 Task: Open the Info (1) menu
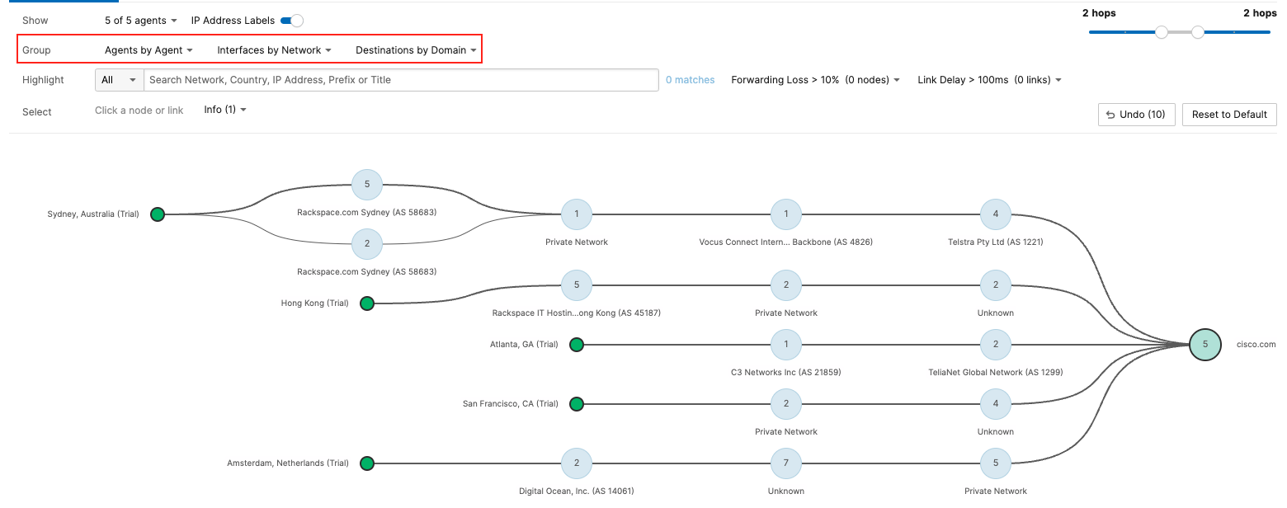coord(225,110)
